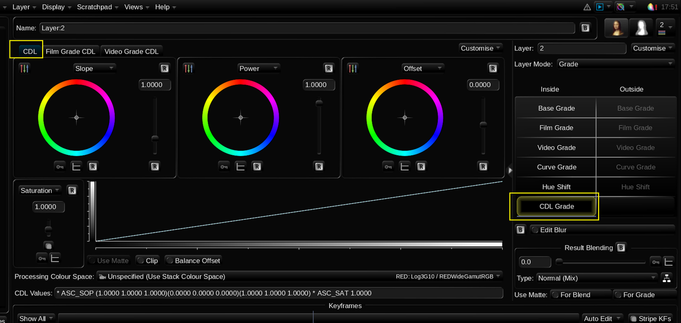Click hierarchy icon next to blend Type
This screenshot has width=681, height=323.
[x=666, y=278]
